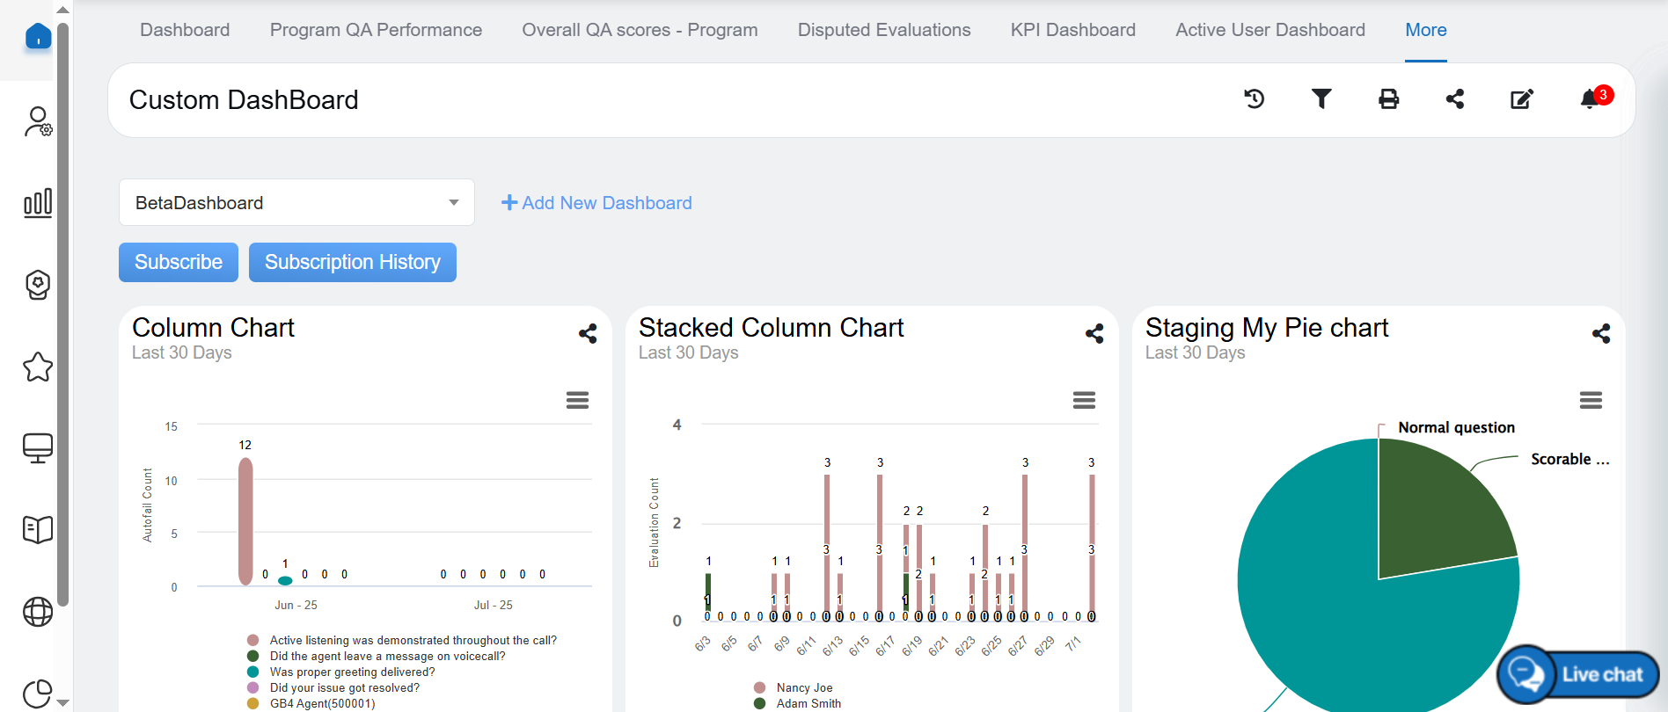Image resolution: width=1668 pixels, height=712 pixels.
Task: Click the star icon in sidebar
Action: coord(38,367)
